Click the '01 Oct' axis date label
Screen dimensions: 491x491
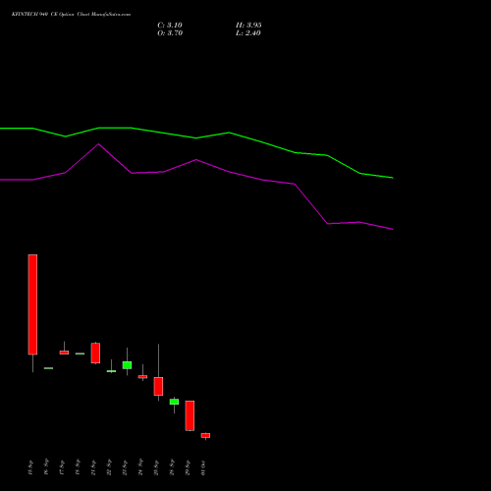tap(203, 467)
